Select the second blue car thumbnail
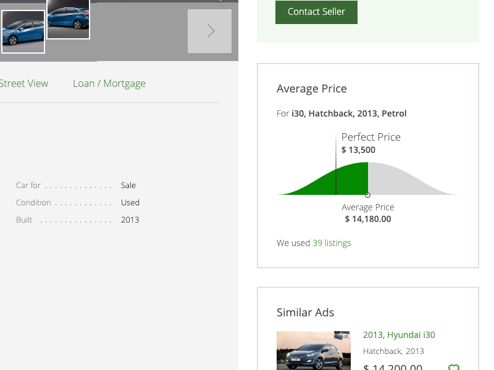Screen dimensions: 494x370 69,18
